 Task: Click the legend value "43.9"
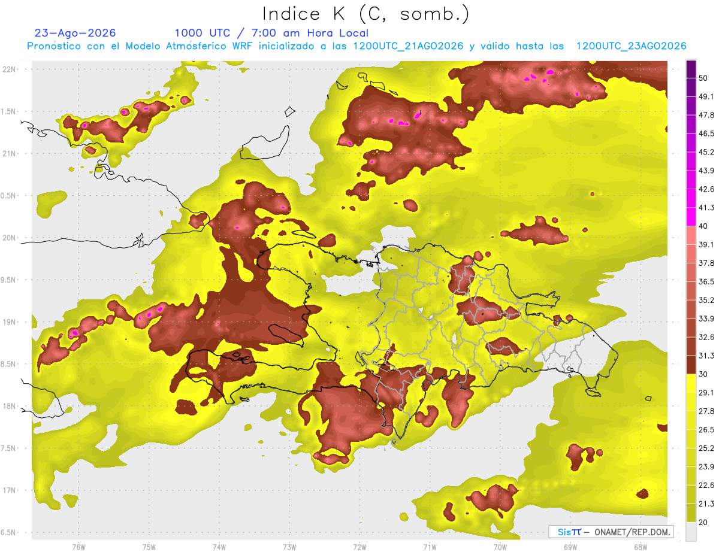pos(706,171)
